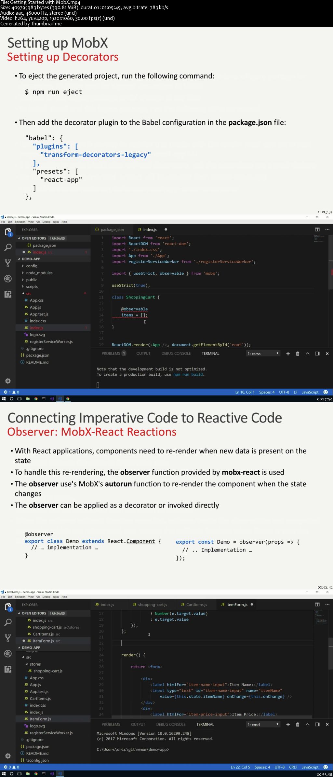Change CRLF line ending in status bar

pos(293,767)
